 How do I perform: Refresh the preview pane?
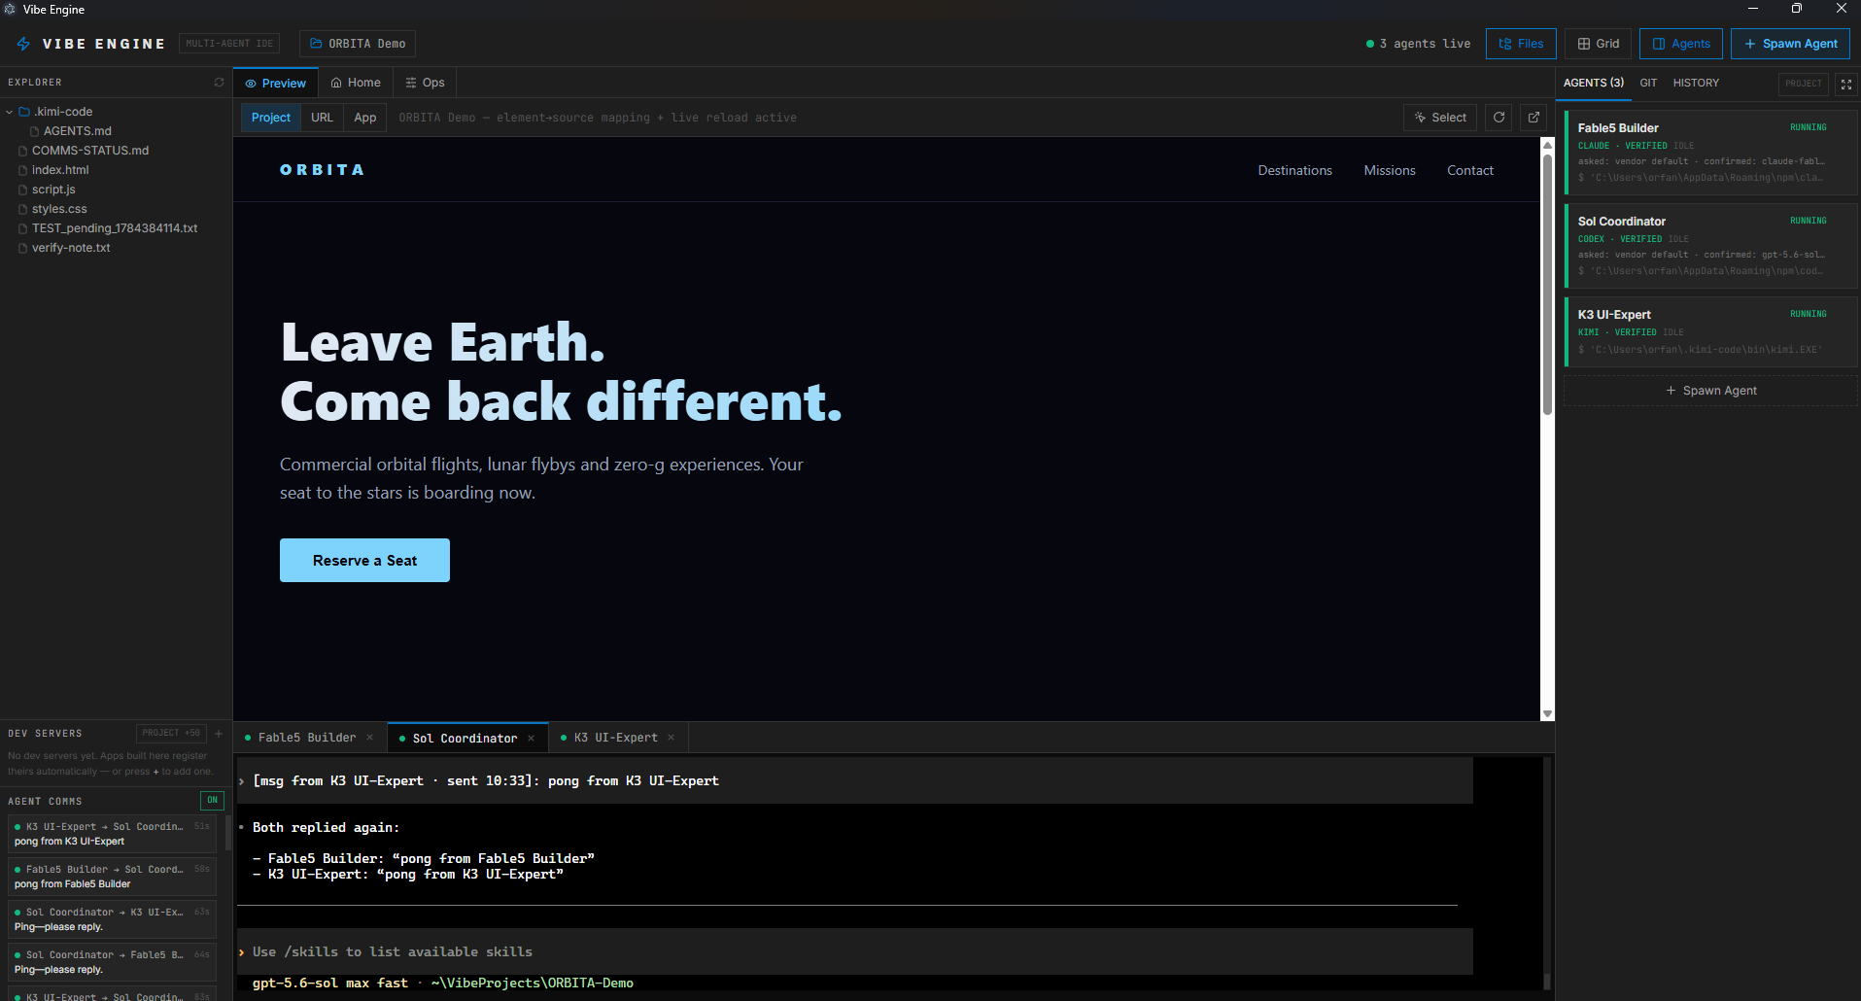[x=1499, y=118]
